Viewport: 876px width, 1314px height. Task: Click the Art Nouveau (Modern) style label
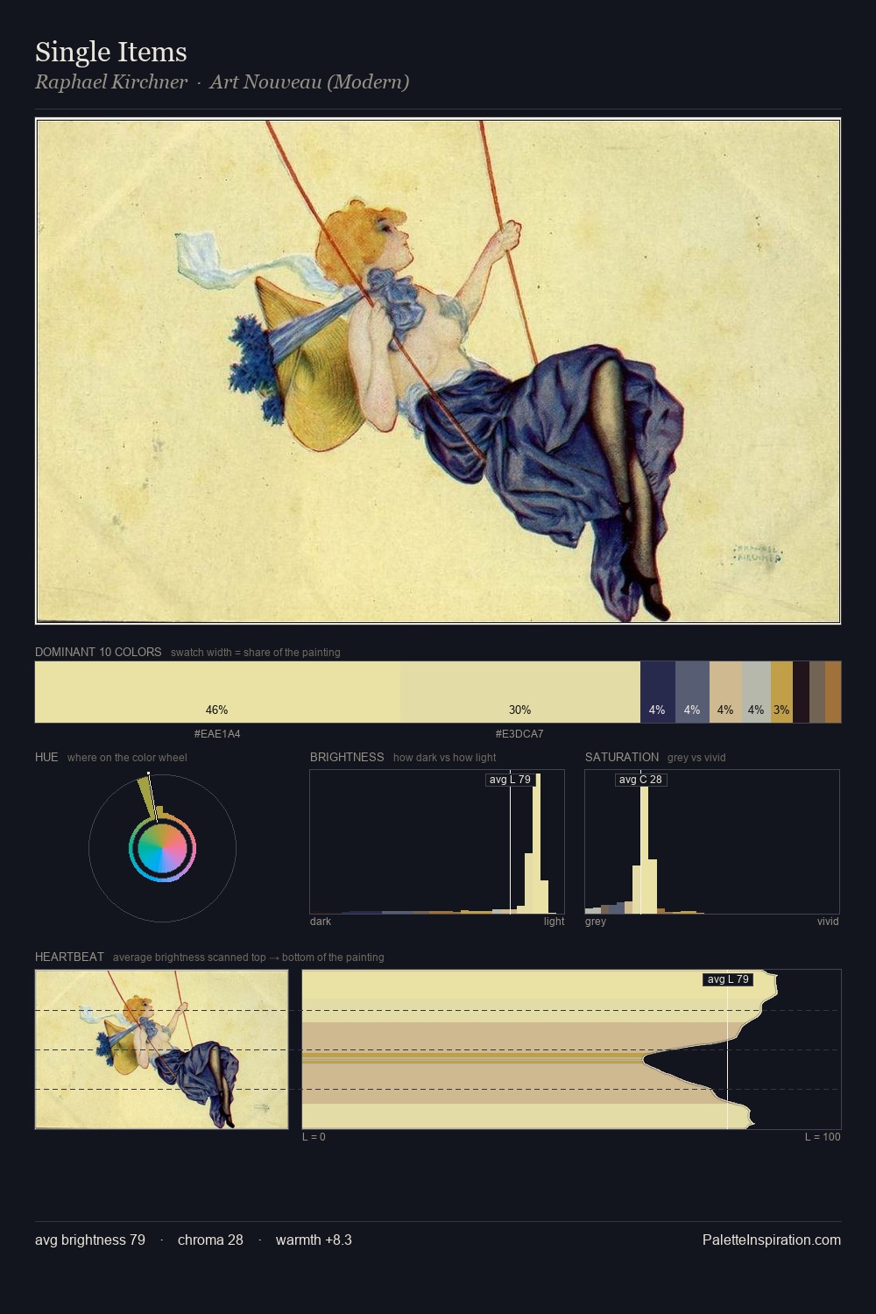(309, 82)
